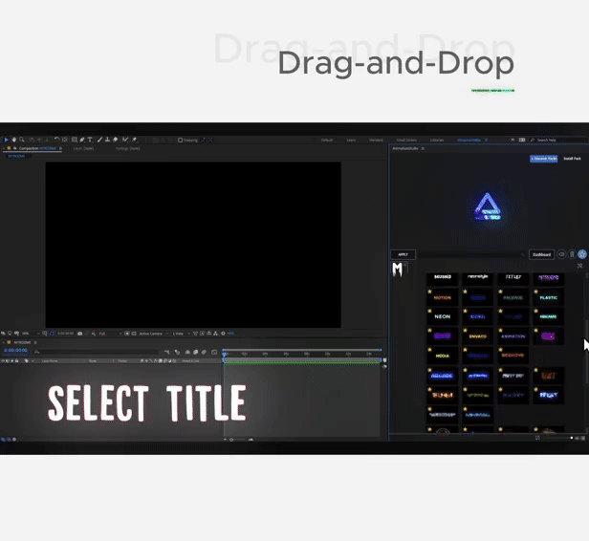The height and width of the screenshot is (541, 589).
Task: Click the Discover Packs button
Action: click(543, 159)
